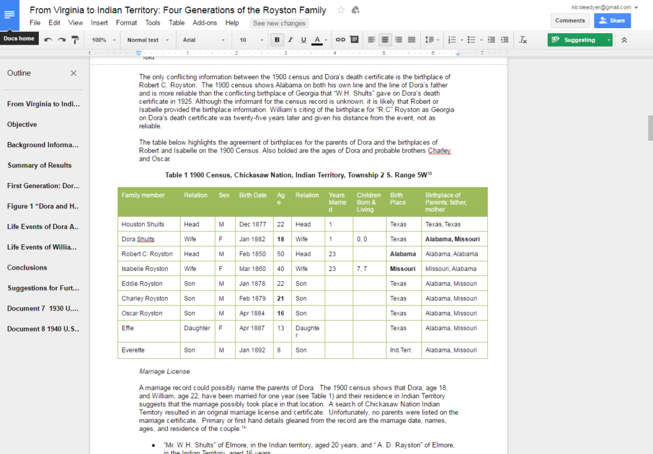Open the Format menu
The width and height of the screenshot is (653, 454).
[x=126, y=23]
